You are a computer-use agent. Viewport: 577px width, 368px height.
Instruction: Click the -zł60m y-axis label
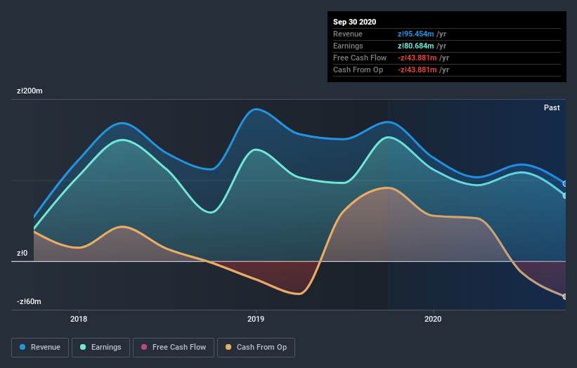click(29, 301)
